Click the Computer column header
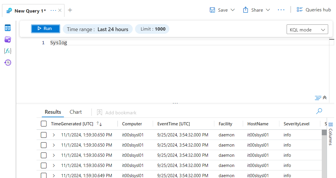 (x=132, y=124)
